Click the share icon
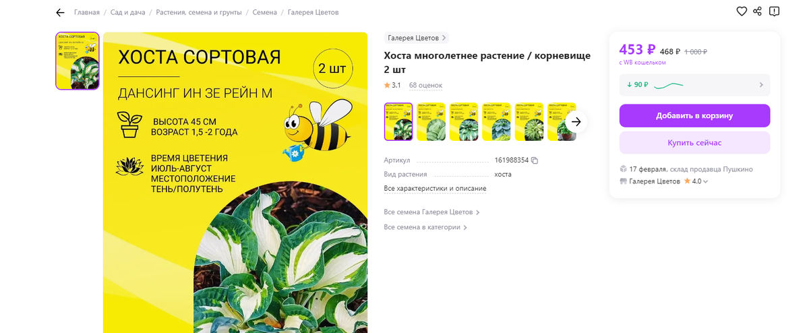Viewport: 809px width, 333px height. [758, 11]
